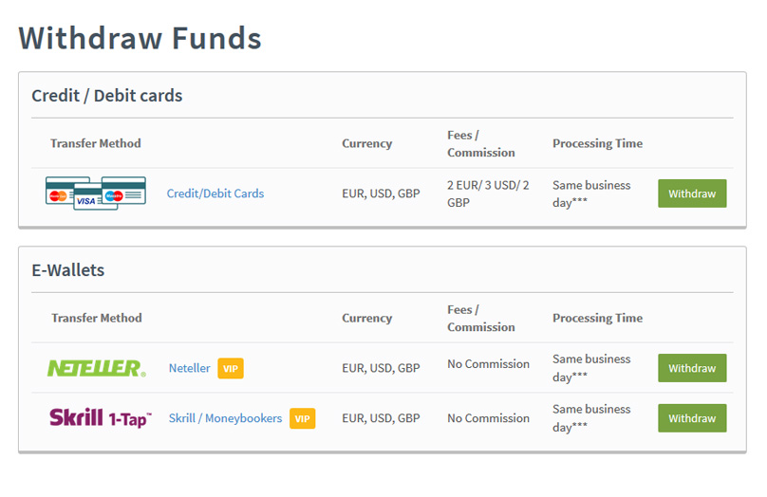Screen dimensions: 767x497
Task: Click the Skrill 1-Tap logo
Action: 100,418
